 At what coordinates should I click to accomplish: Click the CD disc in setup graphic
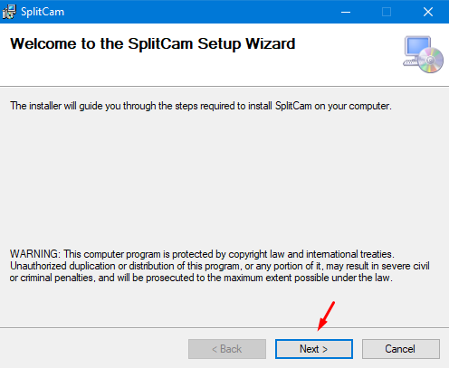(430, 61)
